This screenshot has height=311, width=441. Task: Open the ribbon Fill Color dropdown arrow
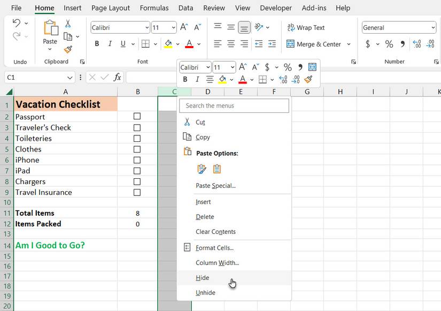(178, 44)
